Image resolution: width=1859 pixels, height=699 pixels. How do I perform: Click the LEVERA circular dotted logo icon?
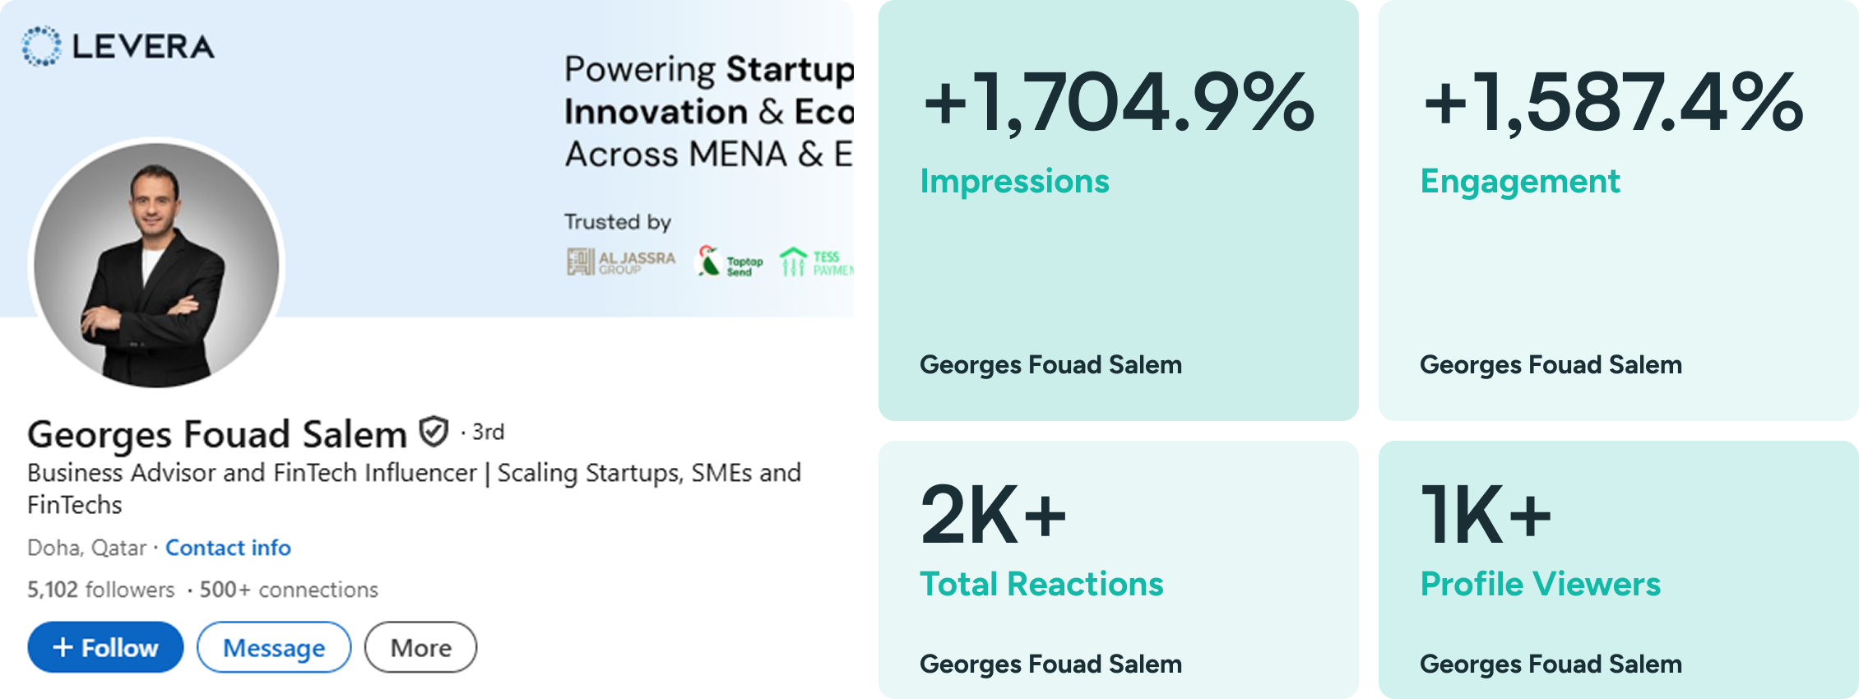[41, 46]
